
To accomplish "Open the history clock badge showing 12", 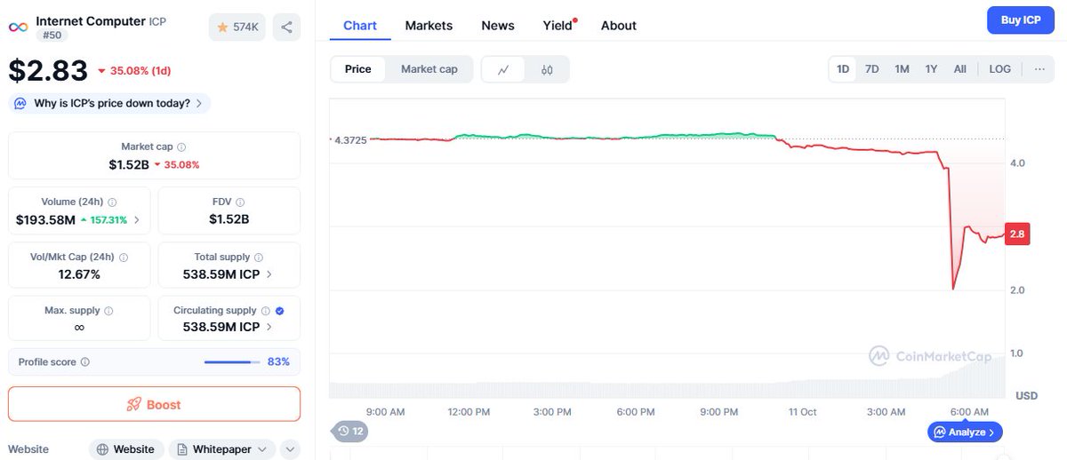I will [x=350, y=432].
